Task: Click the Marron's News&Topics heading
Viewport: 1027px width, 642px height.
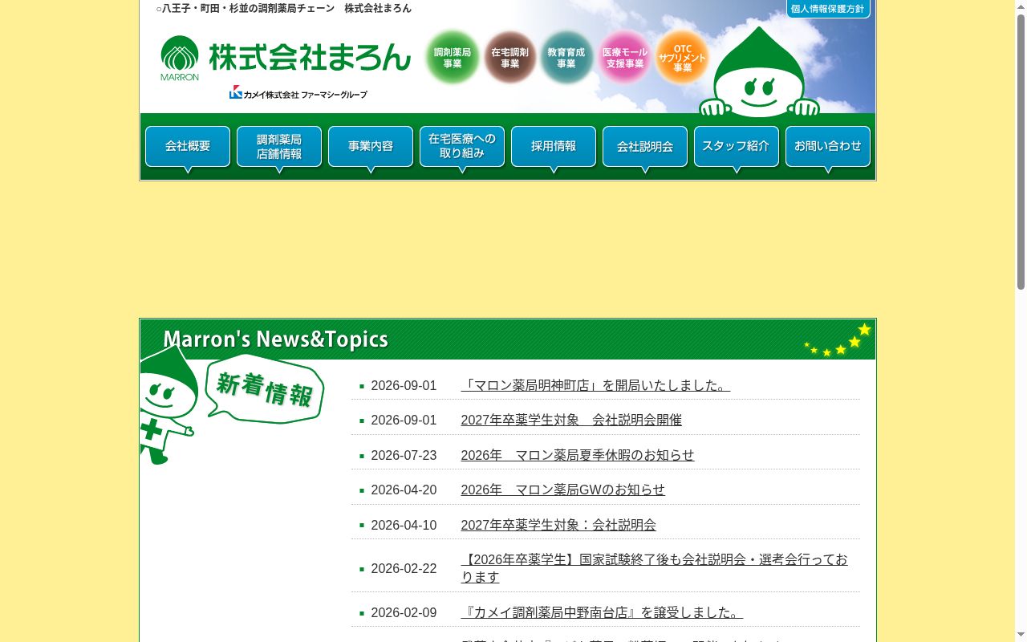Action: coord(276,339)
